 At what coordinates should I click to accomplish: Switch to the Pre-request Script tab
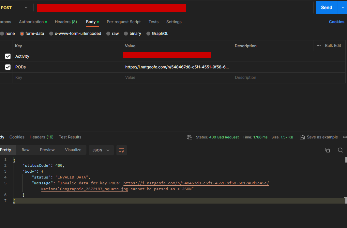tap(124, 22)
